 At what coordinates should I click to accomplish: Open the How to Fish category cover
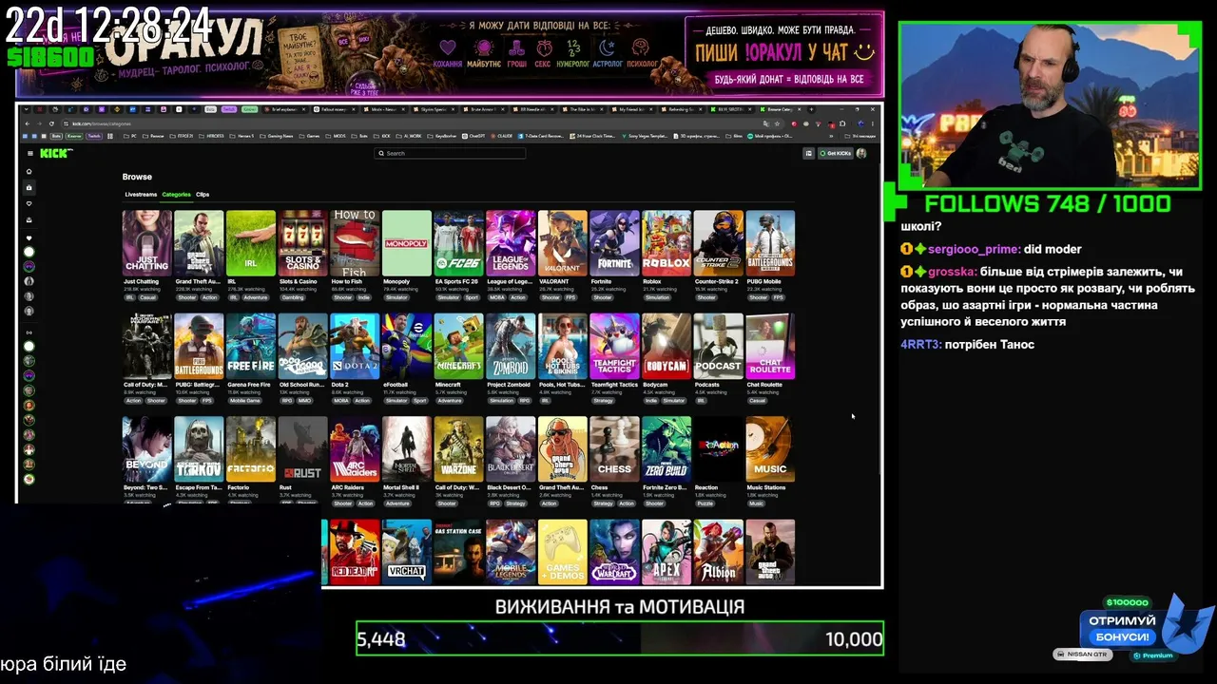(355, 242)
